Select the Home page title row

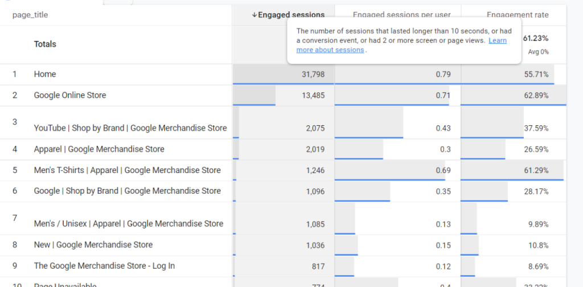(45, 74)
